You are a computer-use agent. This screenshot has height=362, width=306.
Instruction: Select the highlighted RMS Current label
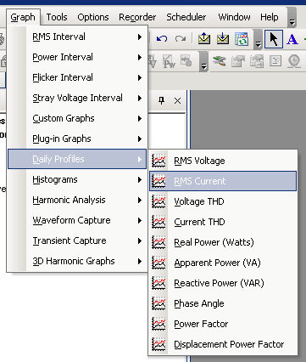point(200,181)
